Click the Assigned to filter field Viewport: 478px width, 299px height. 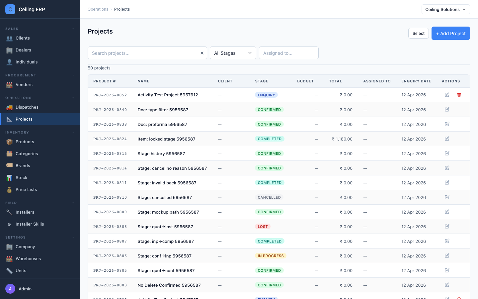click(289, 53)
